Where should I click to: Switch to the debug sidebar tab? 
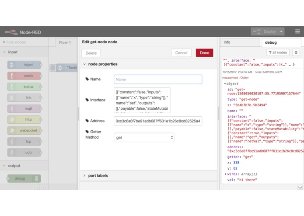tap(281, 42)
